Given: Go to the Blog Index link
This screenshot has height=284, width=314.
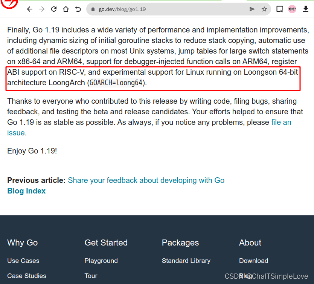Looking at the screenshot, I should pyautogui.click(x=26, y=191).
